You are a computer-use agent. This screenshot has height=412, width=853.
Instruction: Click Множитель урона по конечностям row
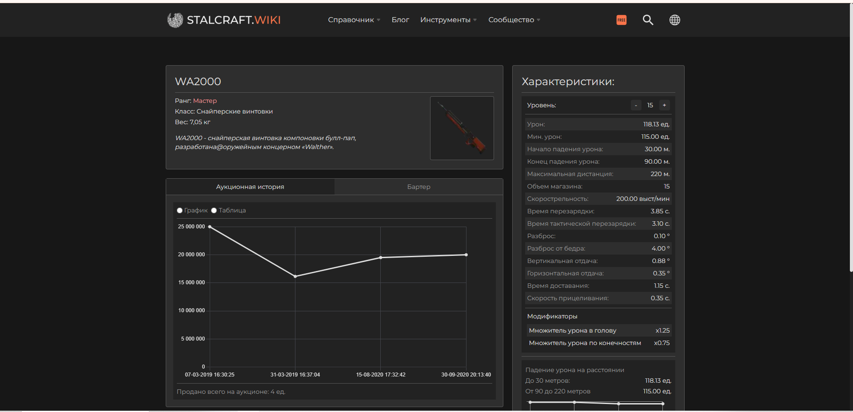pos(599,343)
